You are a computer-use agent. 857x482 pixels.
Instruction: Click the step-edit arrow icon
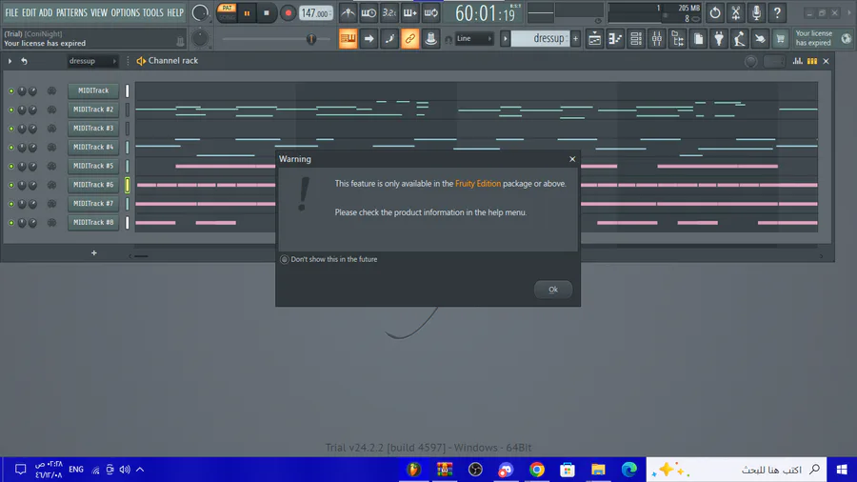point(369,39)
